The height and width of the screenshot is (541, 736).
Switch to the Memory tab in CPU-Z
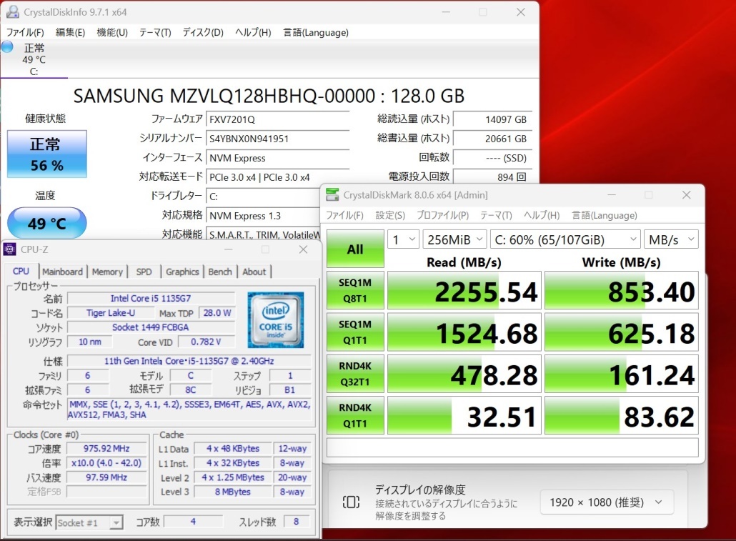107,272
